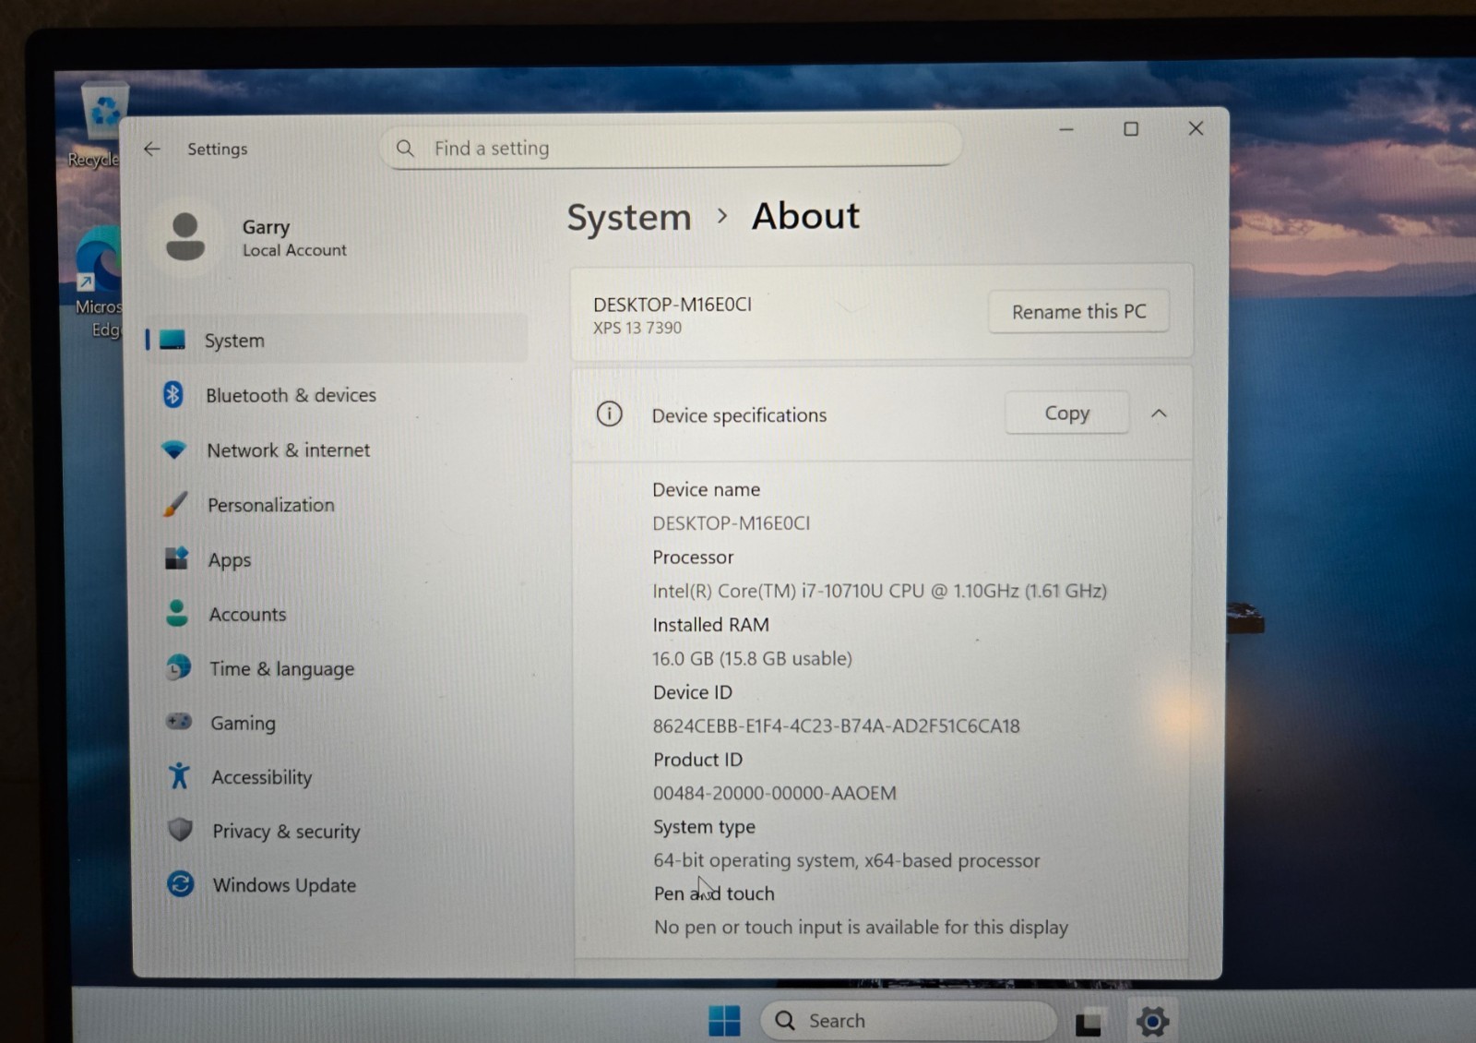
Task: Click the Apps icon in sidebar
Action: 176,558
